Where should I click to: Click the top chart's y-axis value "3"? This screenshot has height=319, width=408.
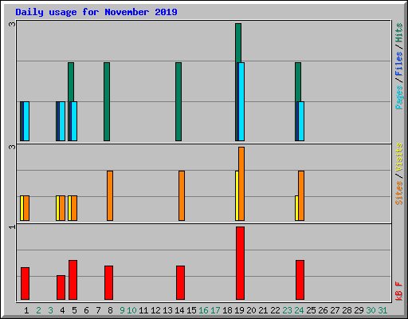[x=12, y=24]
